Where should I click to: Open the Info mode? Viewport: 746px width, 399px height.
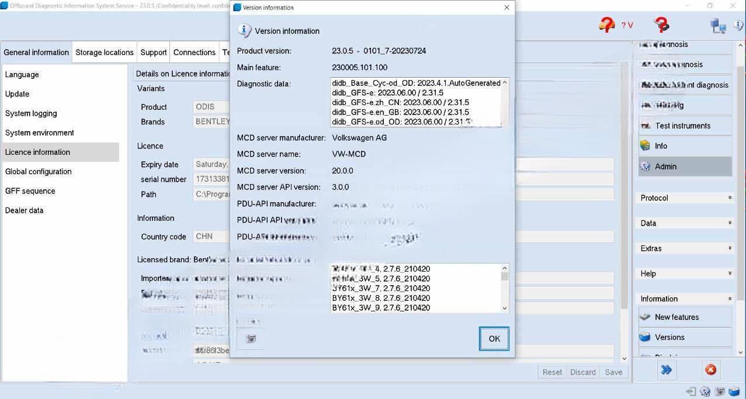(685, 146)
